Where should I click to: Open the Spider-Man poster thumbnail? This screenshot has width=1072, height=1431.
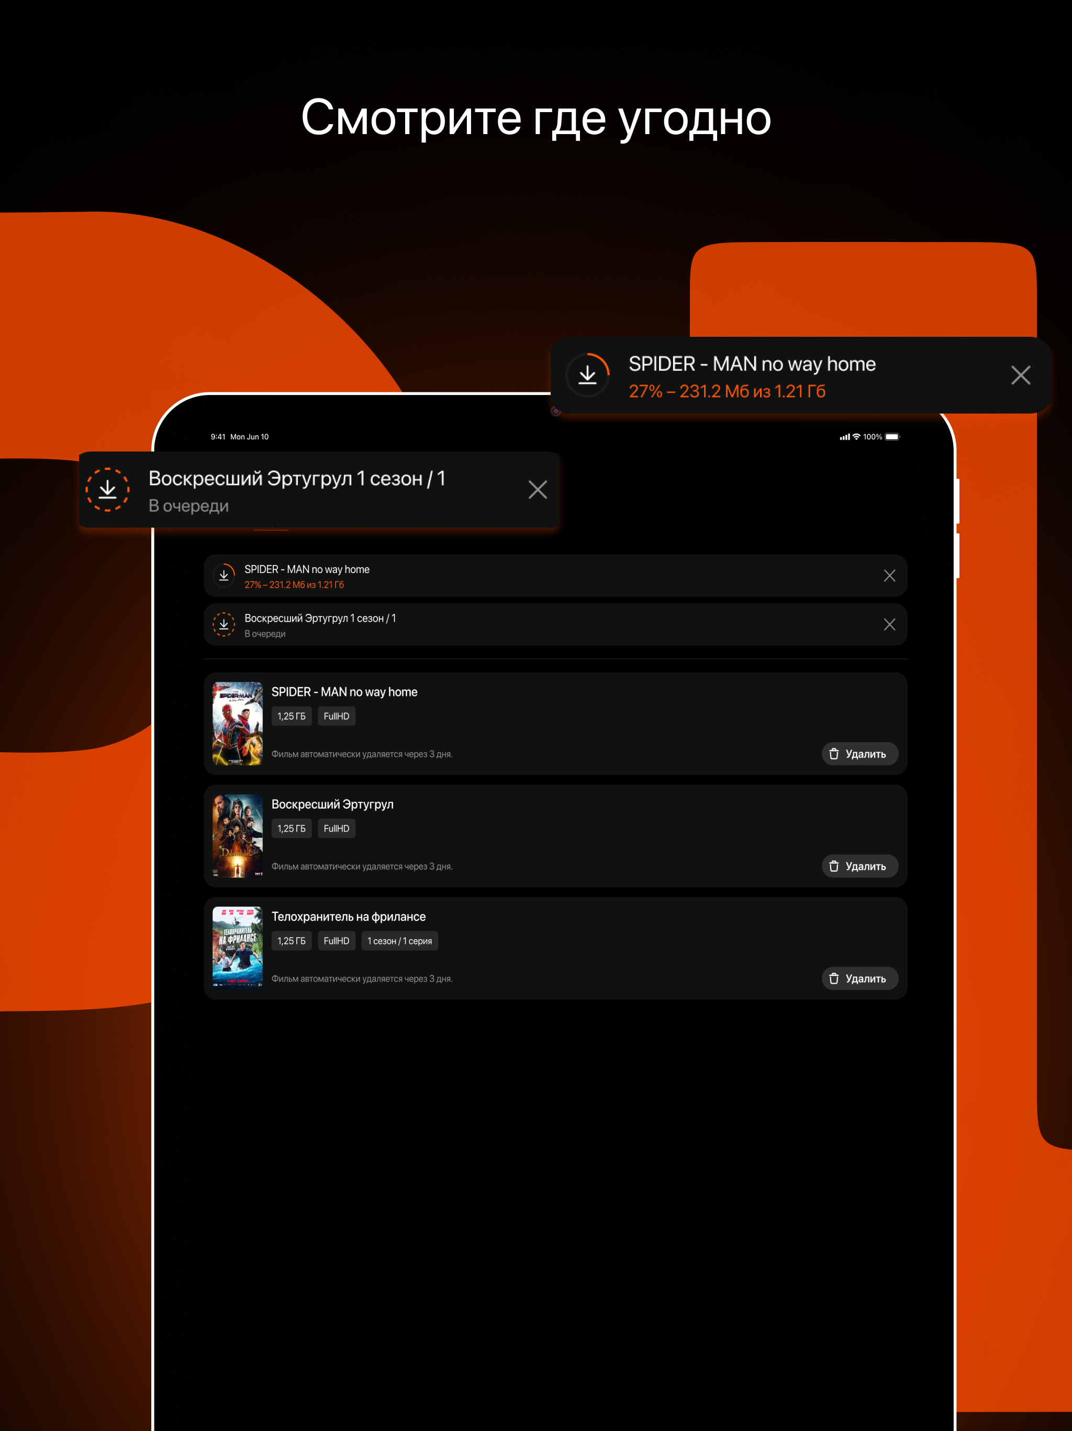coord(237,724)
